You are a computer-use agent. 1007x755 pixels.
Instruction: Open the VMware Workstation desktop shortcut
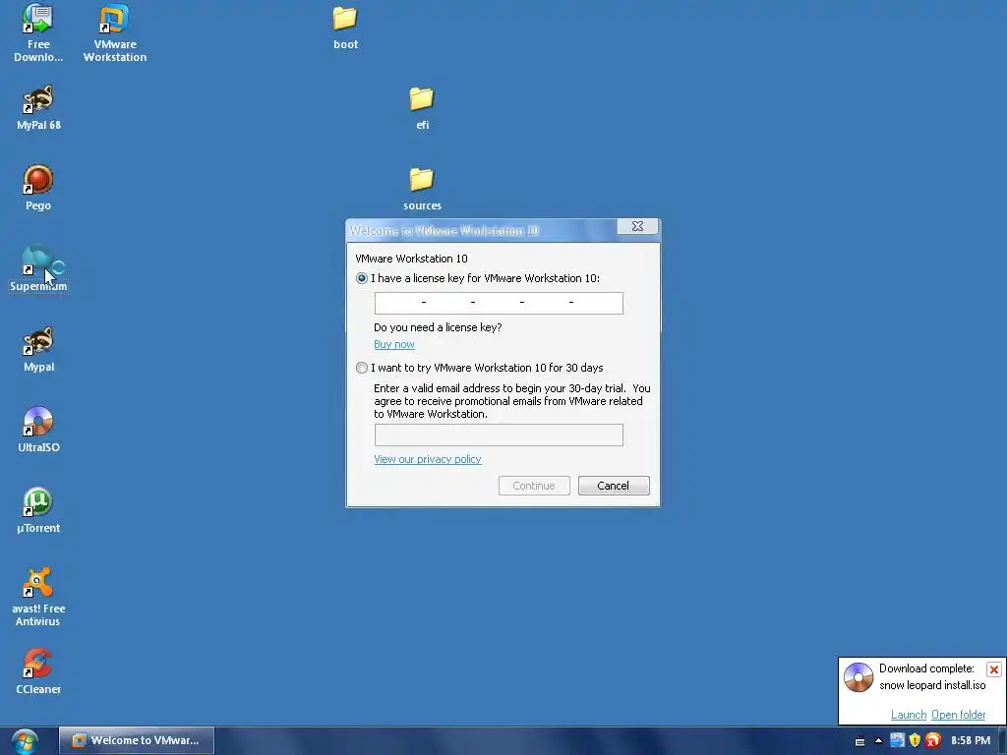114,32
